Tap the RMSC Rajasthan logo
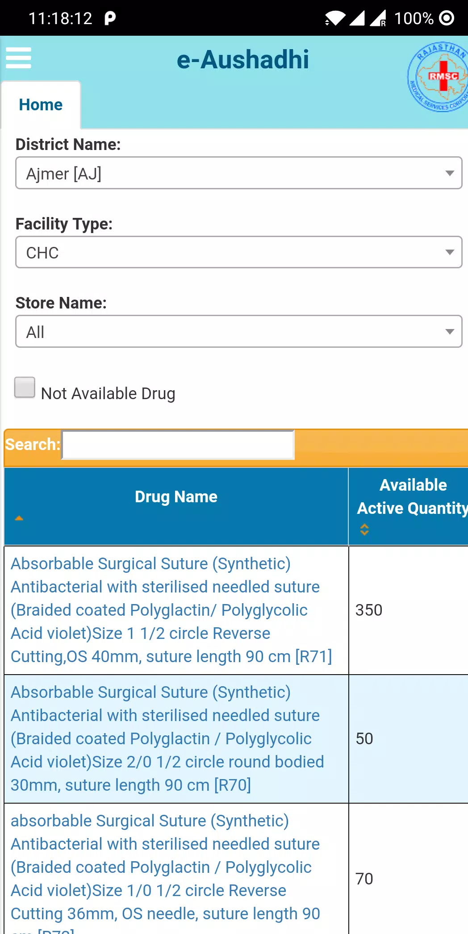This screenshot has height=934, width=468. (438, 77)
